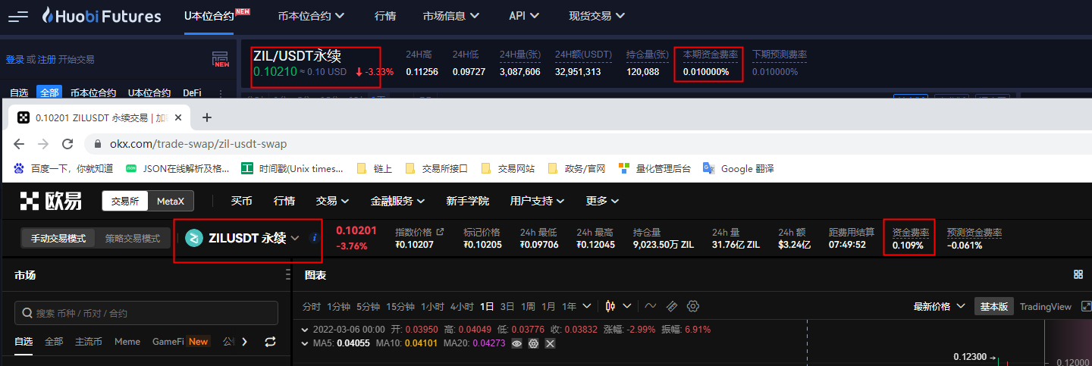
Task: Click the NEW bookshelf icon in Huobi sidebar
Action: click(221, 59)
